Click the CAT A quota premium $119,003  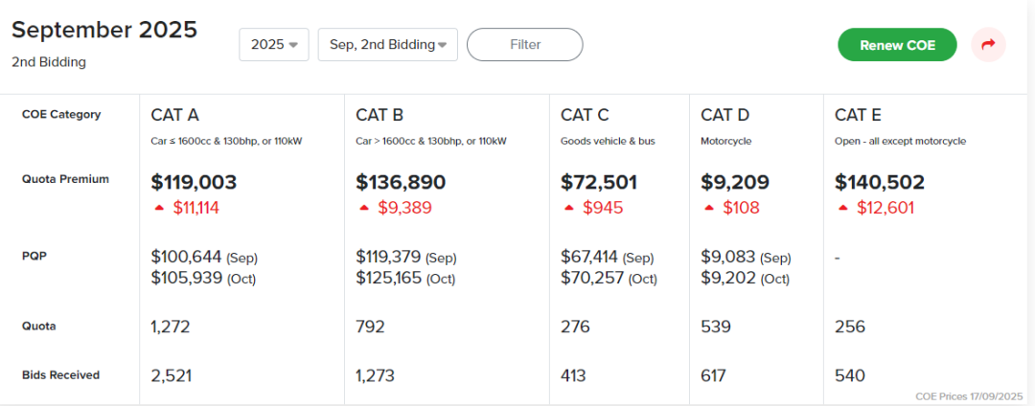point(194,182)
